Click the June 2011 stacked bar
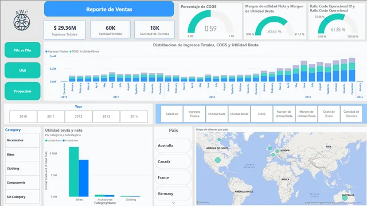The width and height of the screenshot is (367, 206). tap(112, 77)
